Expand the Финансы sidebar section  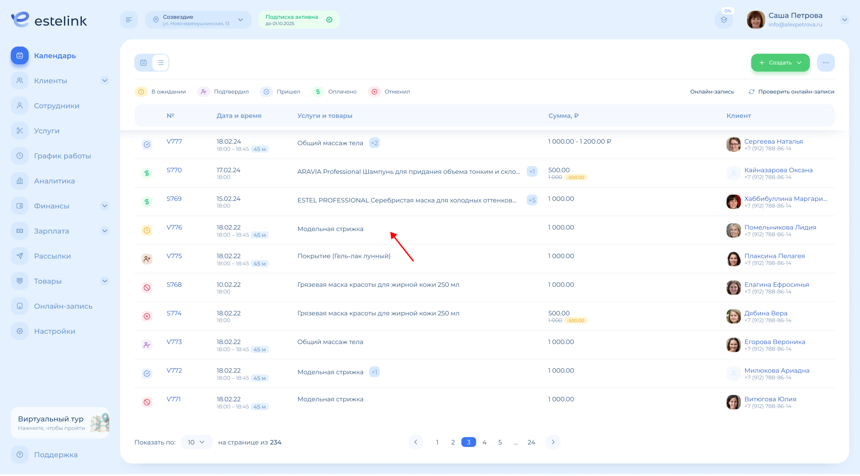point(105,206)
